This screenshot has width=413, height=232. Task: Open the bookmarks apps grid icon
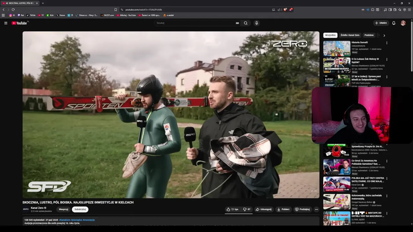3,15
